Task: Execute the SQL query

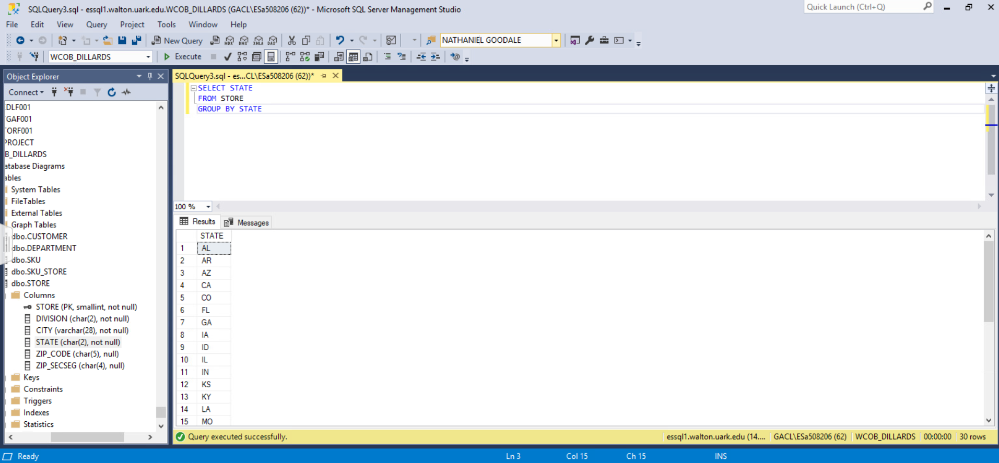Action: point(182,56)
